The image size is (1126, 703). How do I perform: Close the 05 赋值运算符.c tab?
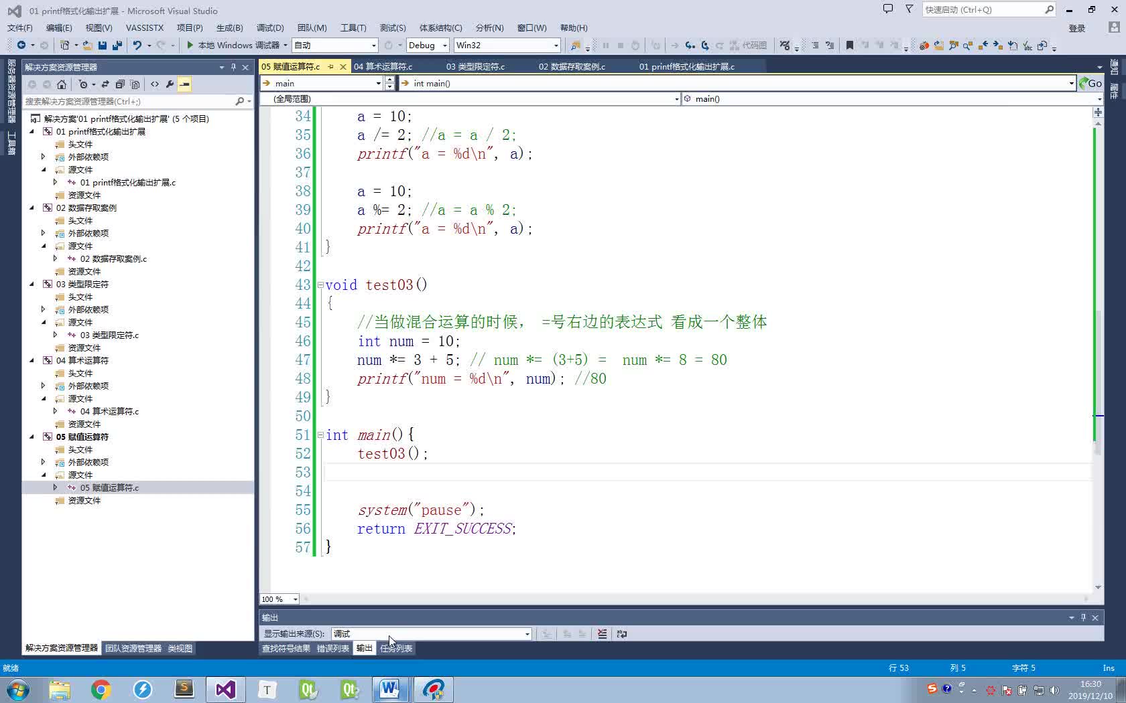pyautogui.click(x=343, y=66)
